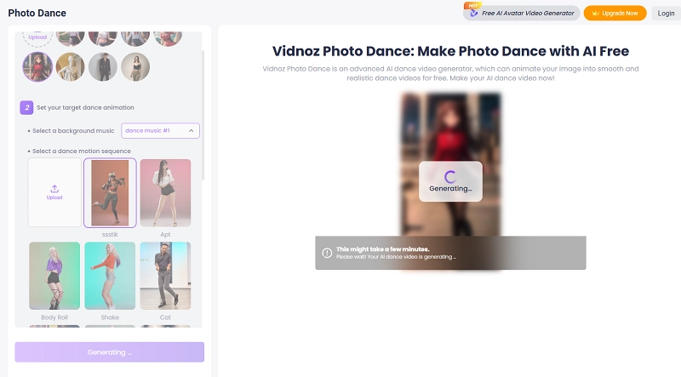Screen dimensions: 681x377
Task: Click the crown icon on Upgrade Now
Action: click(595, 14)
